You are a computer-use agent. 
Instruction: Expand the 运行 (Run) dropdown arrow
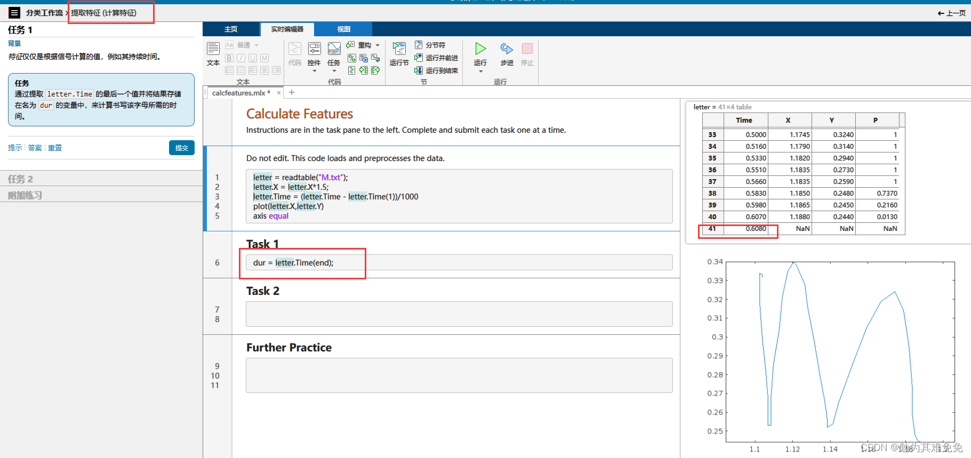480,71
